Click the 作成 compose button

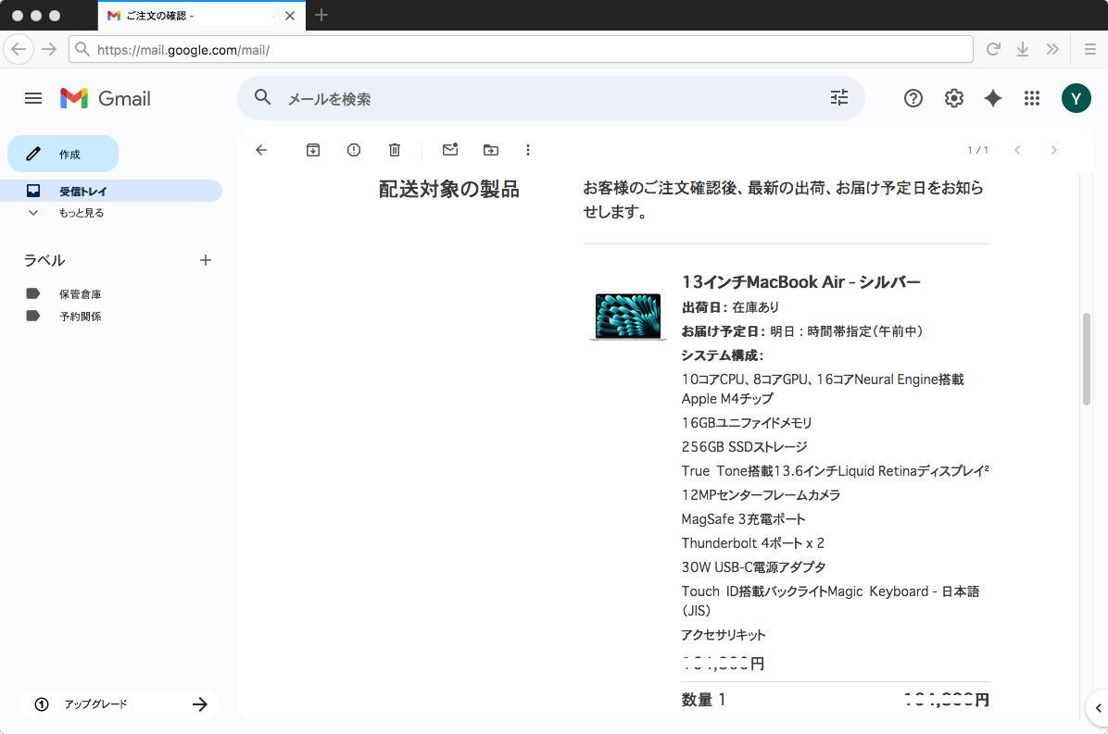point(63,154)
